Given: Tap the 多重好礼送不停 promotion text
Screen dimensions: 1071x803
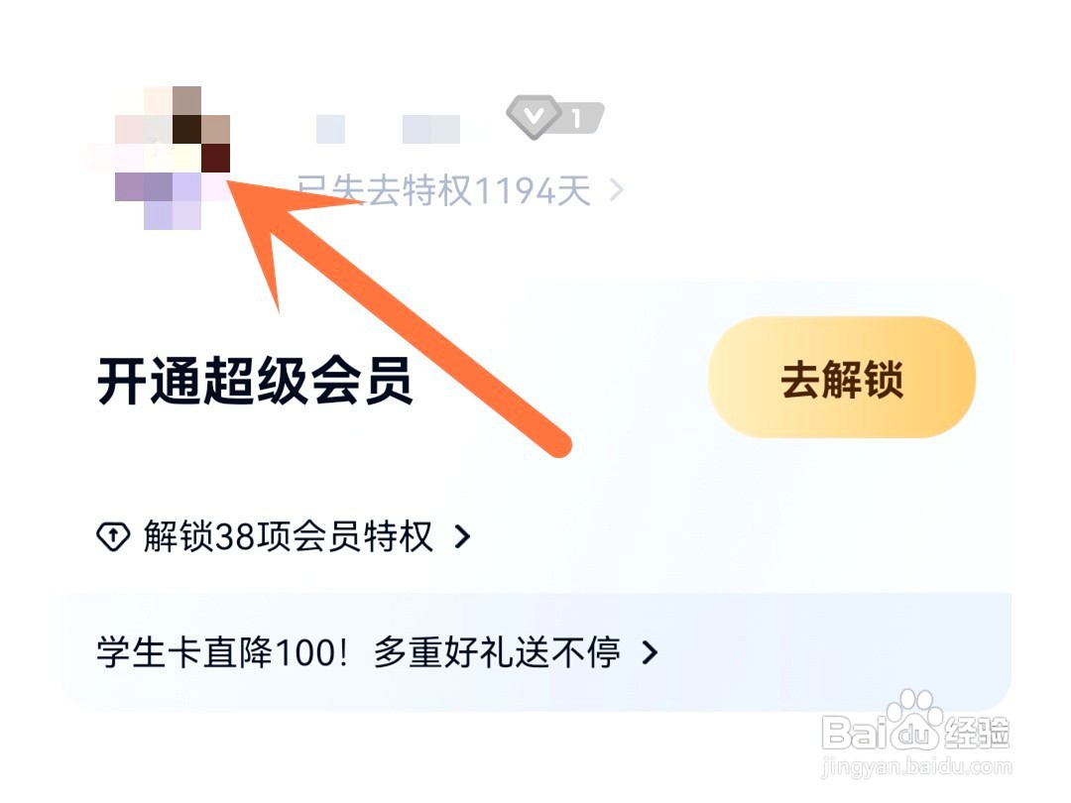Looking at the screenshot, I should [x=497, y=652].
